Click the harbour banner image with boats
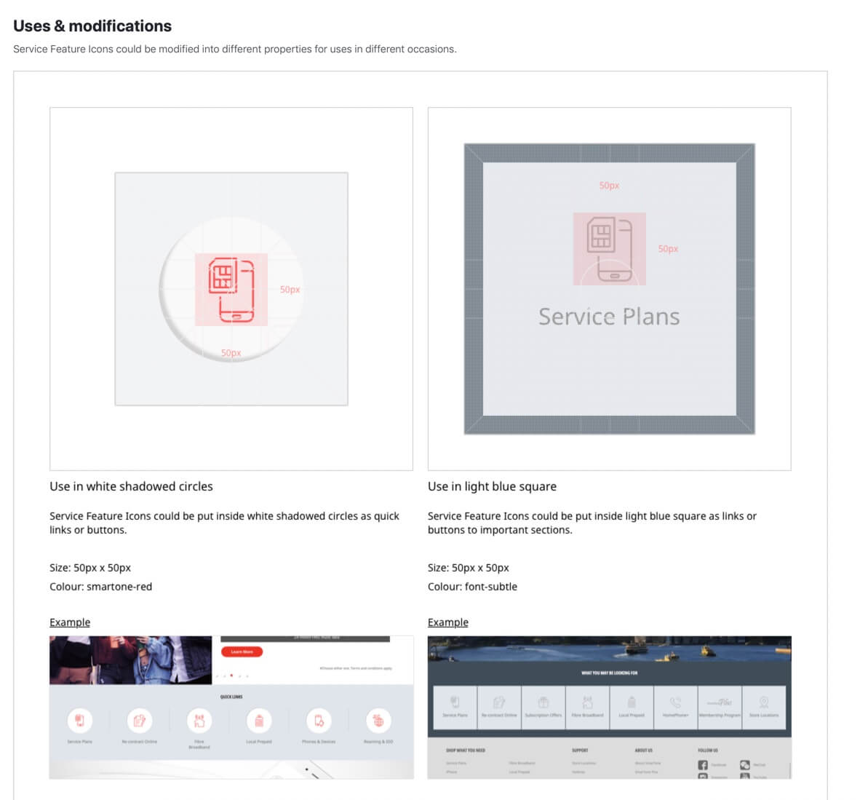The width and height of the screenshot is (860, 800). 609,648
